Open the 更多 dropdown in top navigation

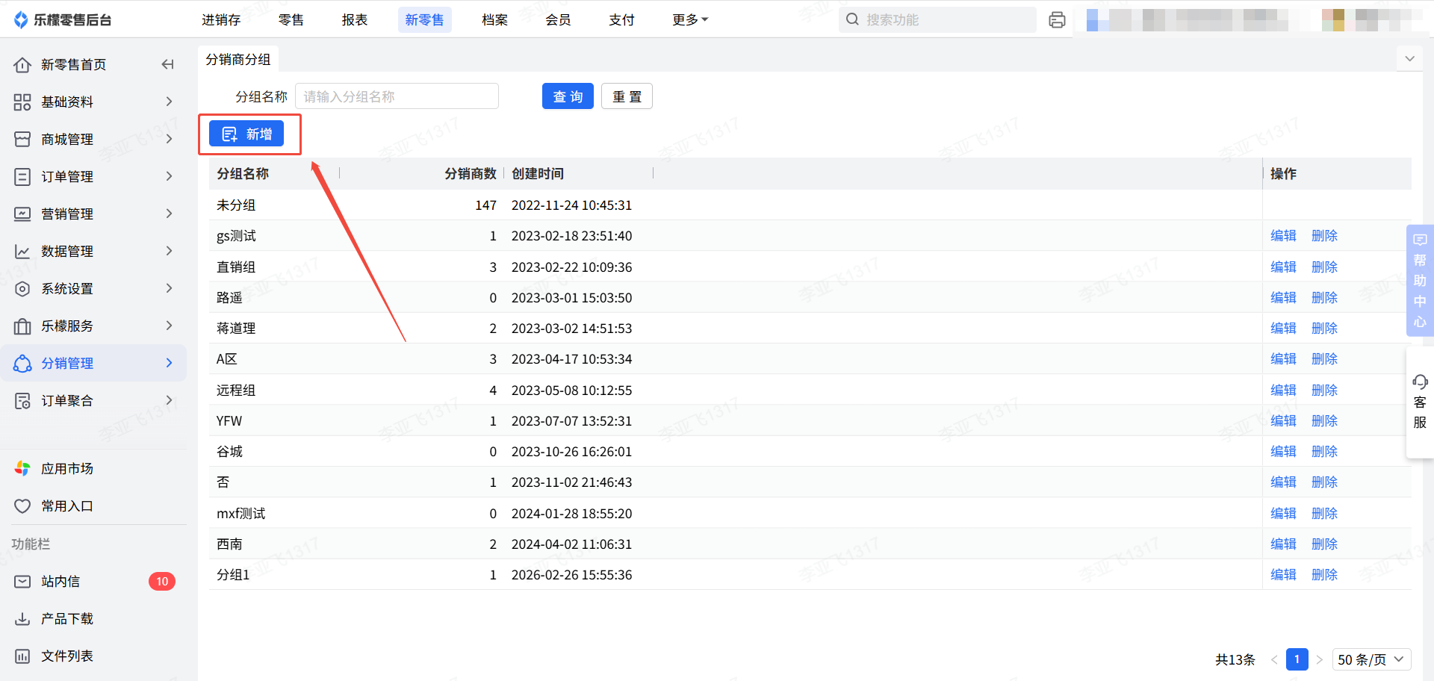click(x=690, y=19)
